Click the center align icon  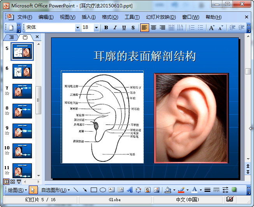pos(153,28)
